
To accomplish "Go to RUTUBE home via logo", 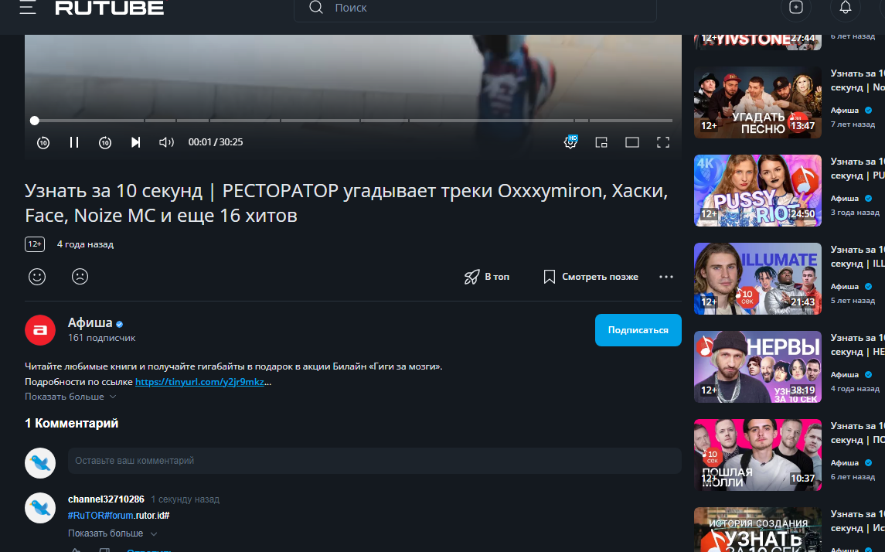I will (110, 7).
